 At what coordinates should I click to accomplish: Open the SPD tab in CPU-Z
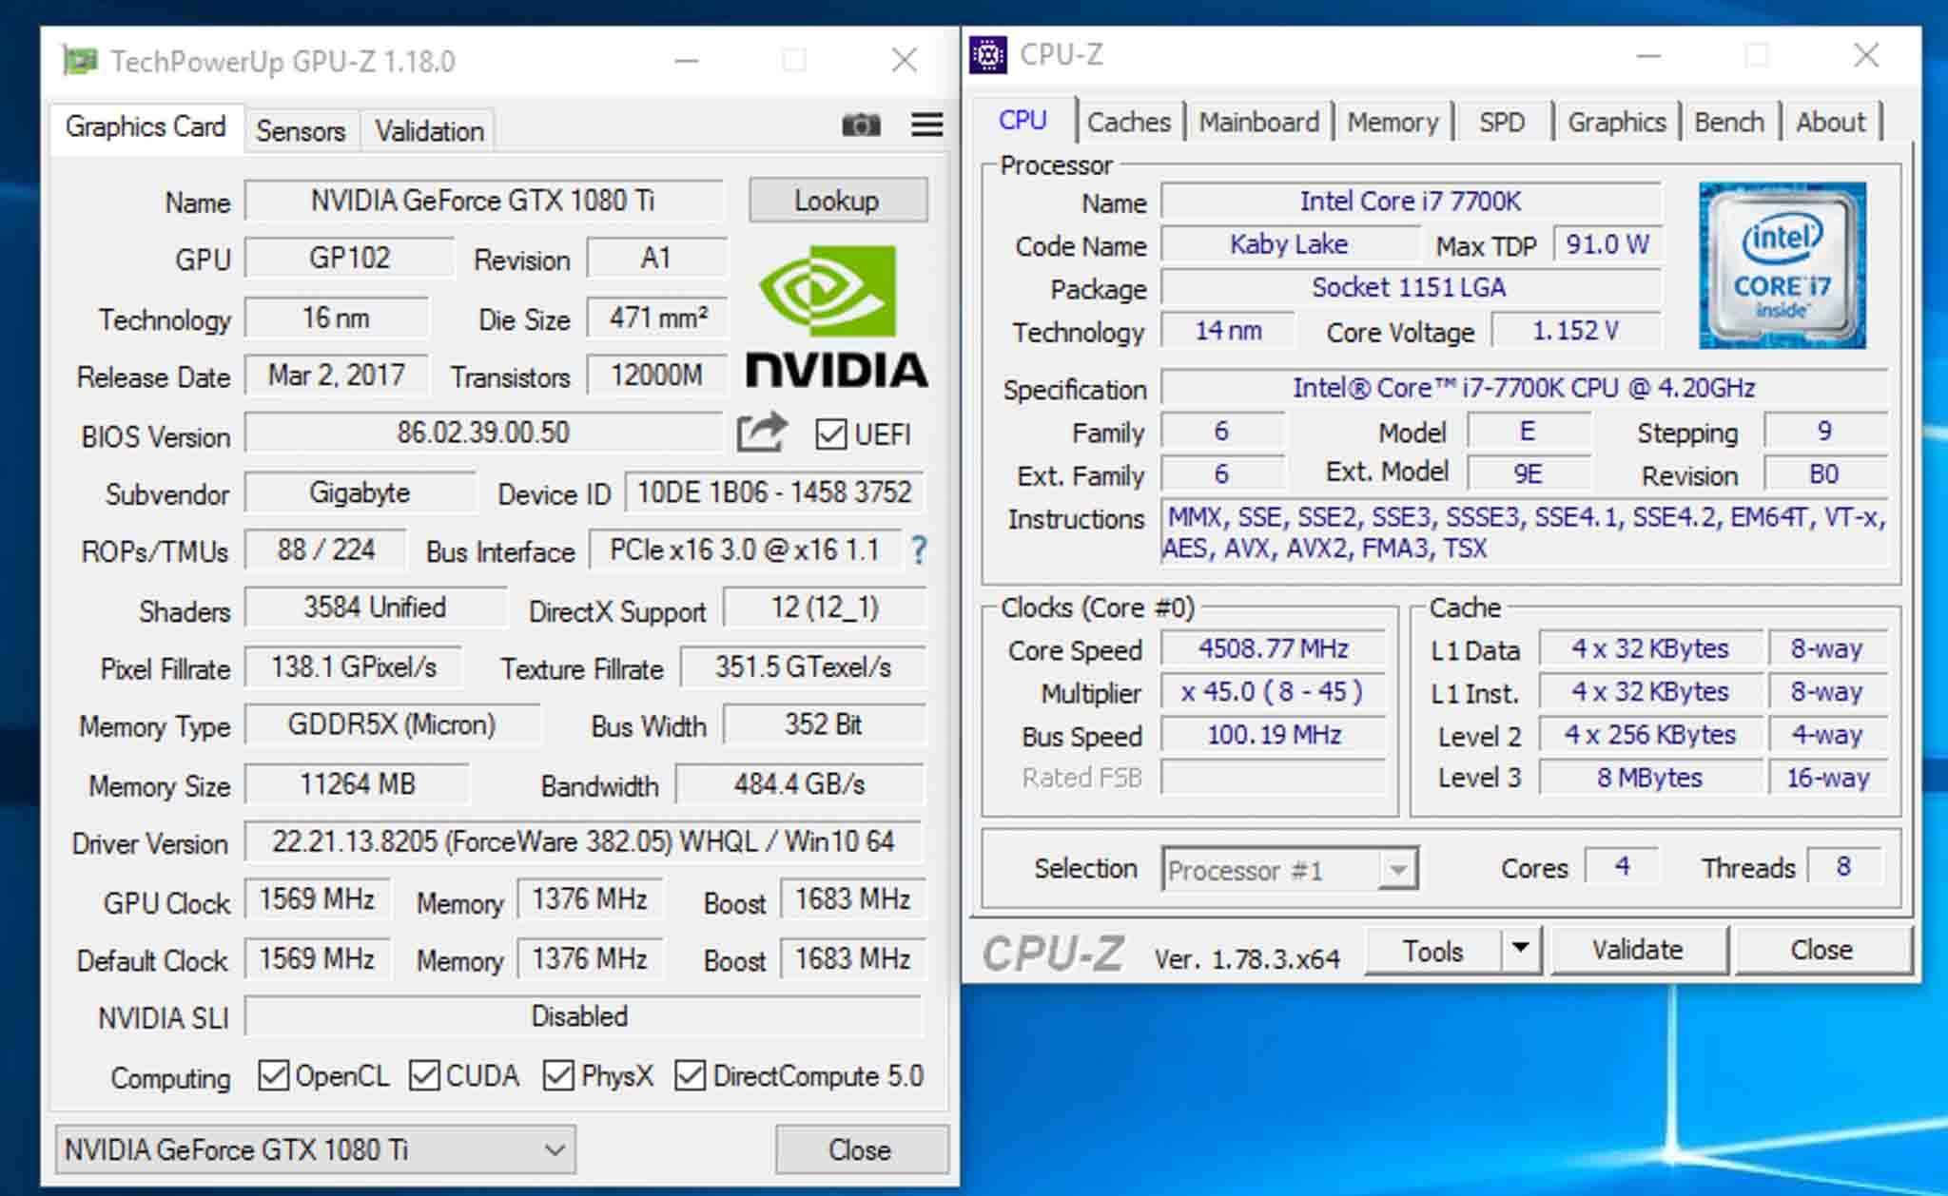[1502, 122]
